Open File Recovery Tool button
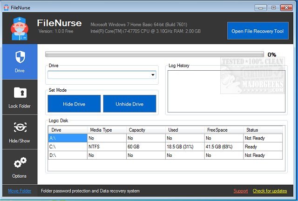 pyautogui.click(x=257, y=31)
